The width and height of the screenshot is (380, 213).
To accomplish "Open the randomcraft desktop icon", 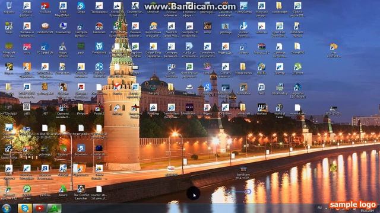I will click(x=45, y=28).
